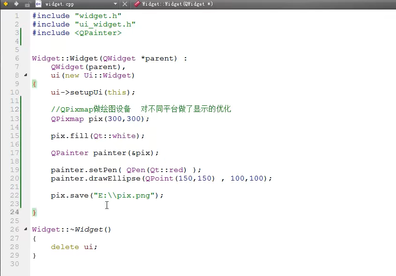The image size is (396, 276).
Task: Click the pix.fill(Qt::white); statement
Action: [98, 136]
